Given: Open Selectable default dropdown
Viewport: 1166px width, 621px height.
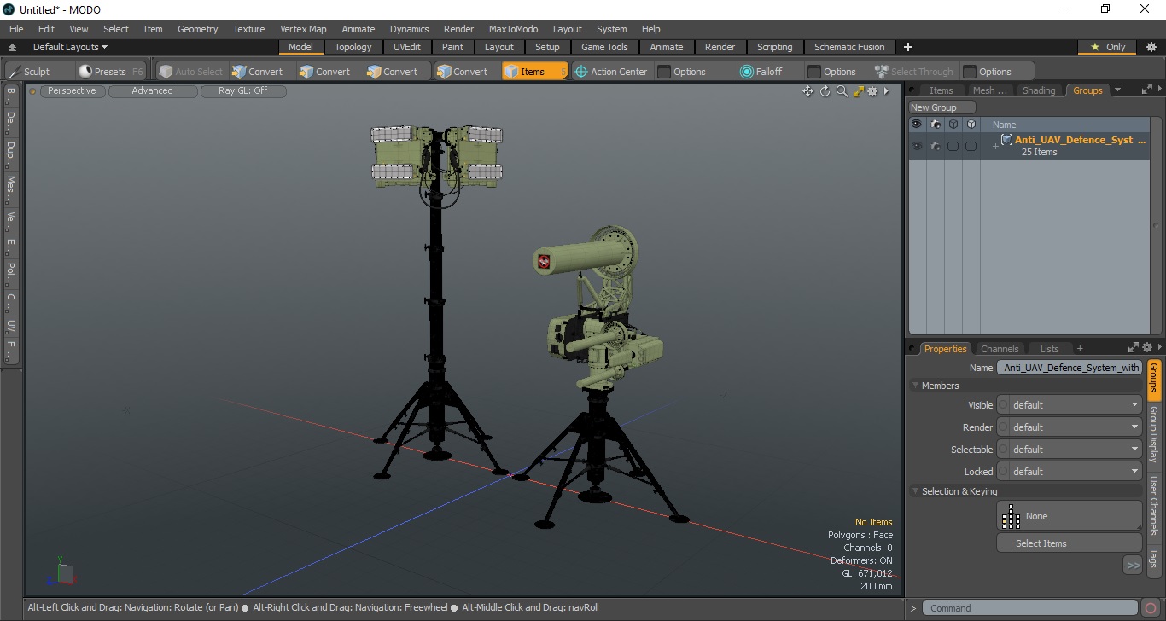Looking at the screenshot, I should coord(1070,450).
